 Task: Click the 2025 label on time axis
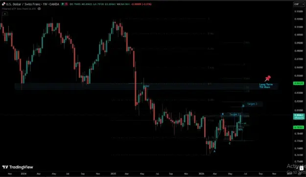[113, 174]
